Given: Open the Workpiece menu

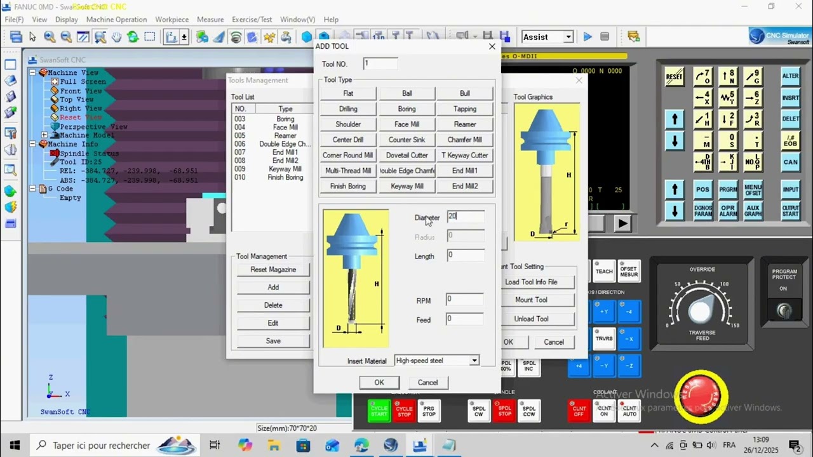Looking at the screenshot, I should 171,20.
